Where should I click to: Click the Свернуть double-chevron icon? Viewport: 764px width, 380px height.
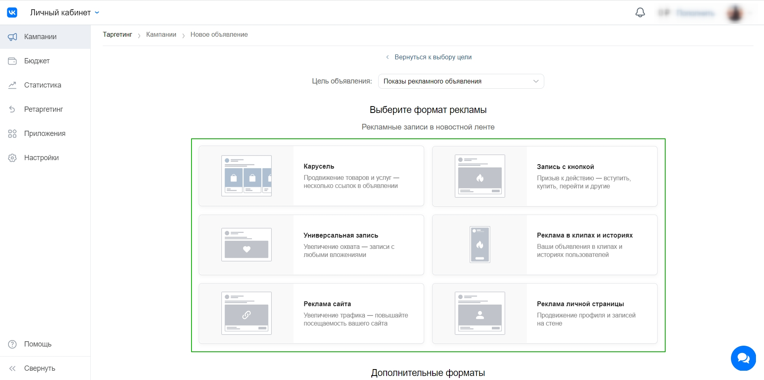(x=12, y=368)
